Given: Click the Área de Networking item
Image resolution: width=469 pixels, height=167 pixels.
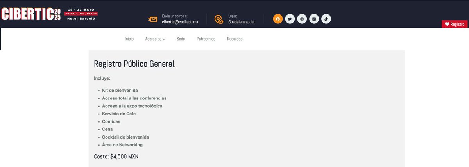Looking at the screenshot, I should pyautogui.click(x=122, y=145).
